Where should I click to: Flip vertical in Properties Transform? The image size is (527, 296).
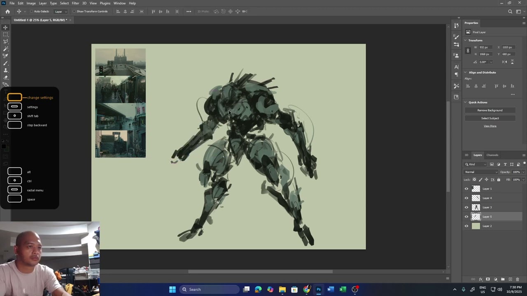point(512,62)
